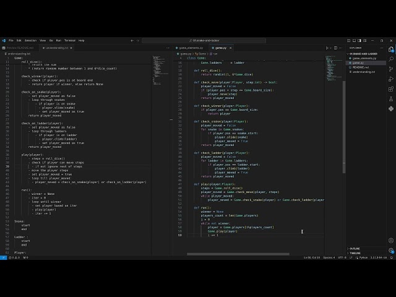Open Explorer views and more actions menu

click(381, 48)
